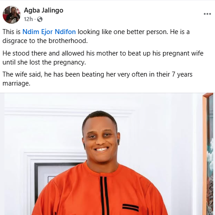This screenshot has height=215, width=215.
Task: Open the 12h timestamp permalink
Action: pyautogui.click(x=28, y=19)
